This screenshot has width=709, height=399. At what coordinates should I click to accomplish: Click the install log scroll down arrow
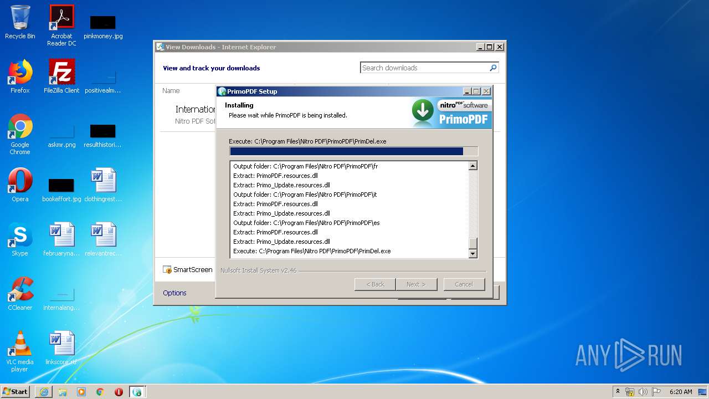[473, 254]
